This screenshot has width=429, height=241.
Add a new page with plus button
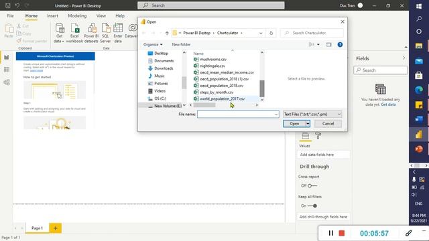[55, 228]
